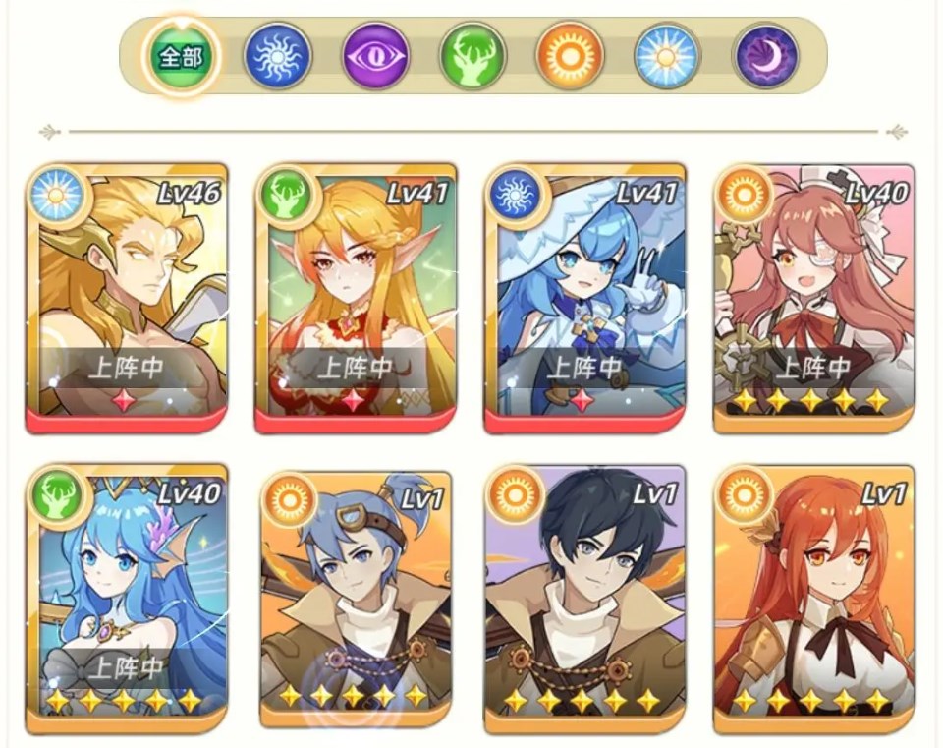Image resolution: width=943 pixels, height=748 pixels.
Task: Click the antler badge on orange-haired elf card
Action: 286,195
